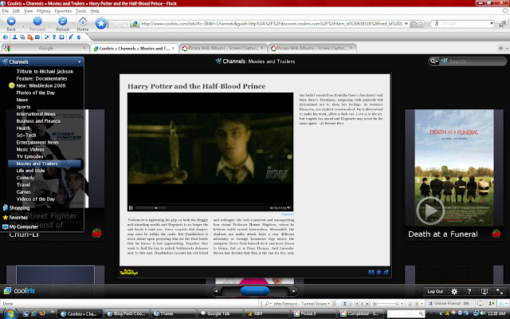Image resolution: width=510 pixels, height=319 pixels.
Task: Switch to first Picasa Web Albums tab
Action: (223, 48)
